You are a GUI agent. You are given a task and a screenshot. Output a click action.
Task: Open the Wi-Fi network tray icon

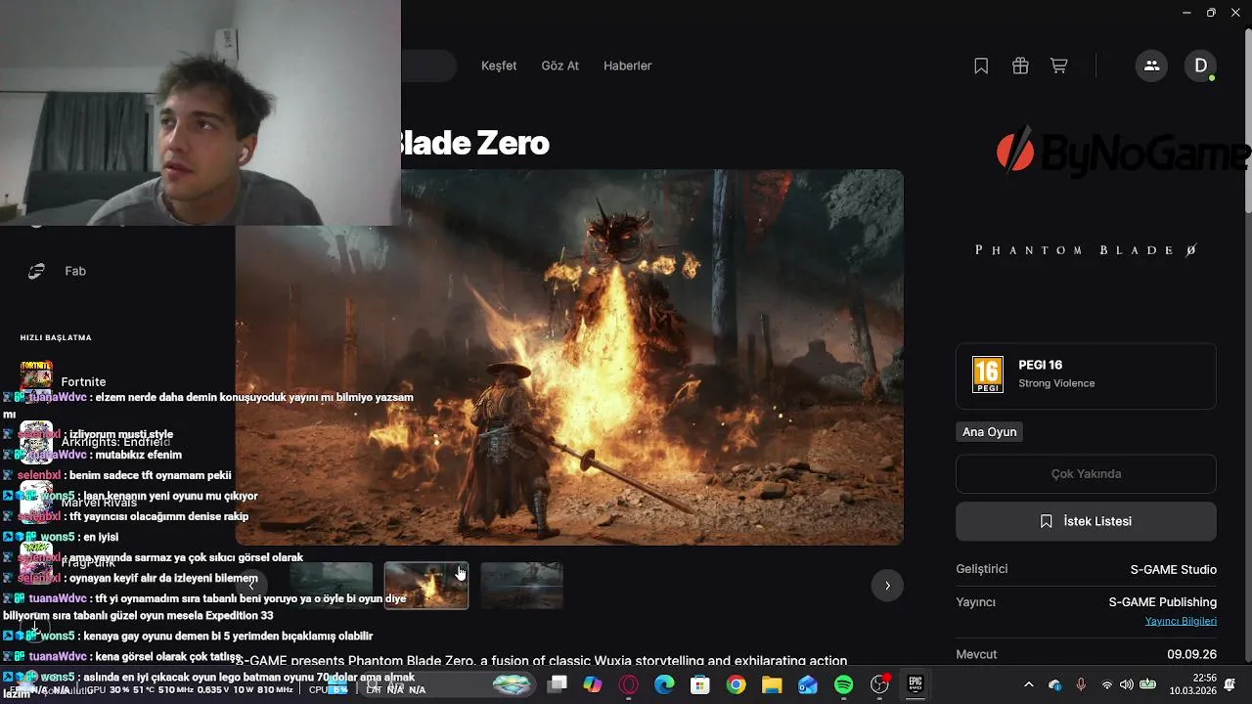click(x=1107, y=684)
